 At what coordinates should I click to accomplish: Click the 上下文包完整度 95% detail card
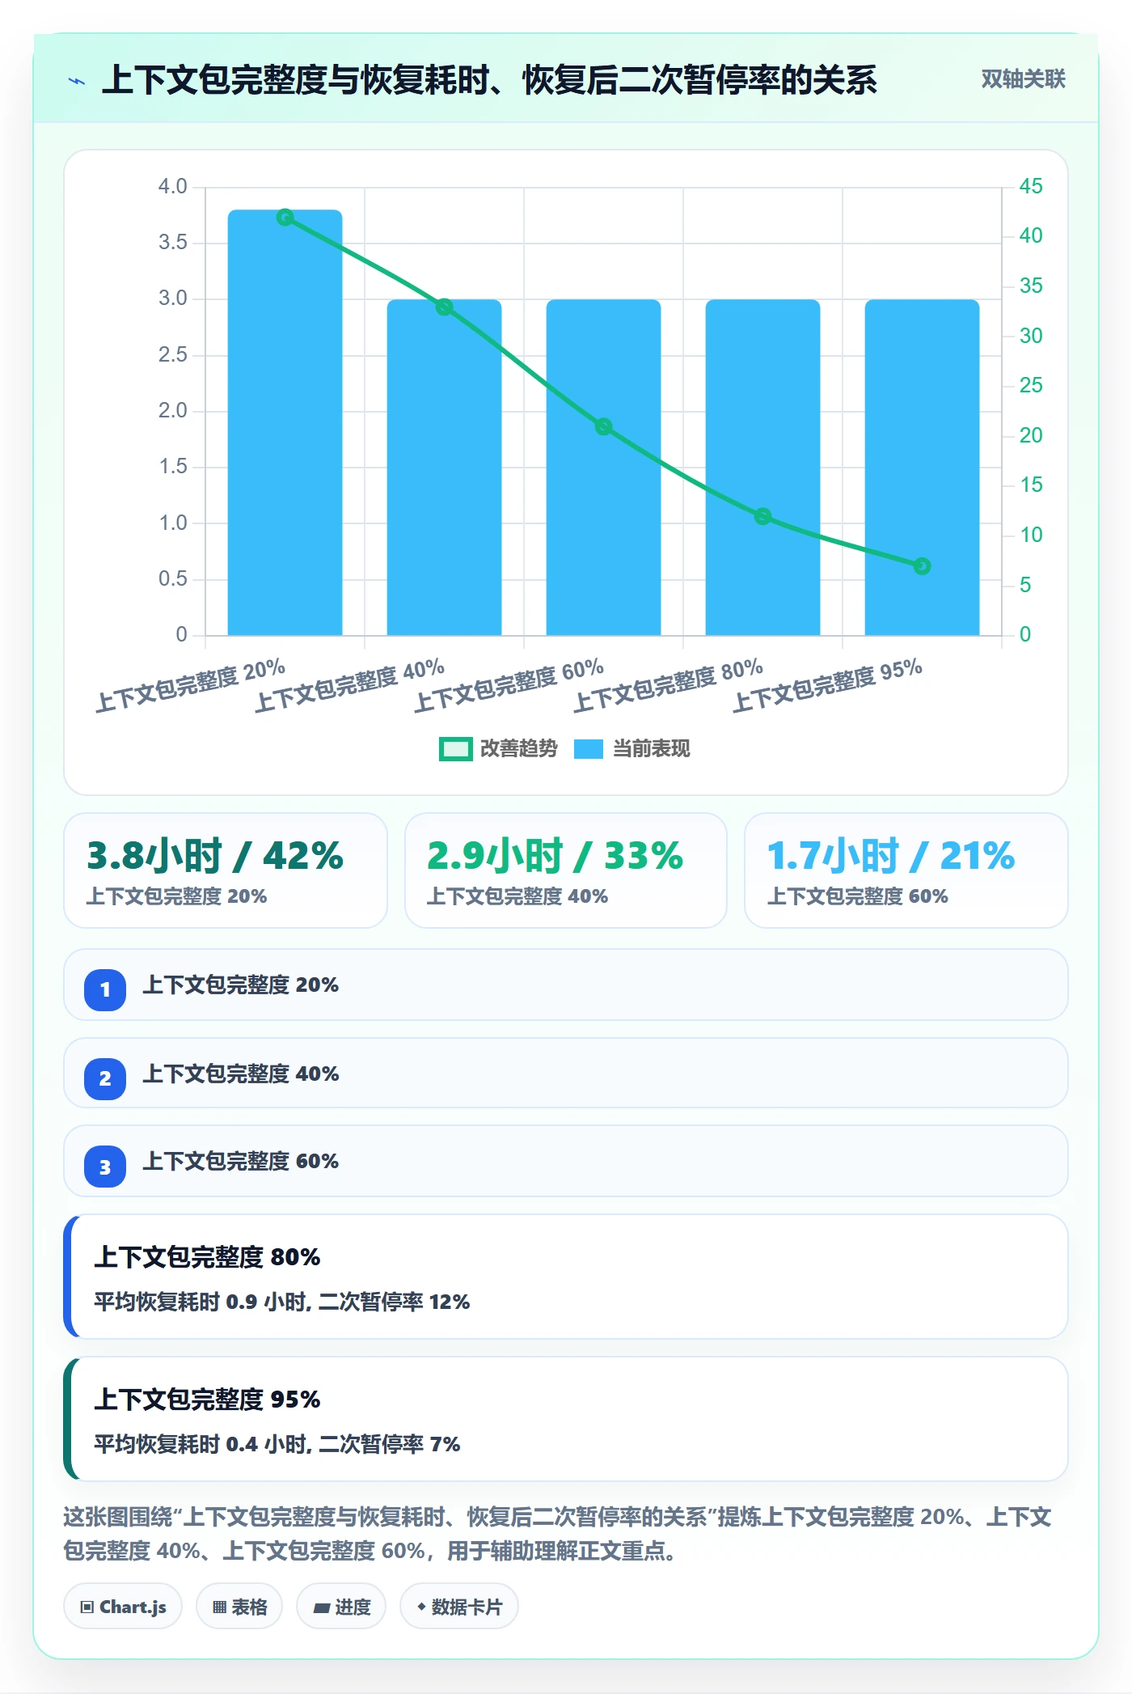(x=566, y=1419)
